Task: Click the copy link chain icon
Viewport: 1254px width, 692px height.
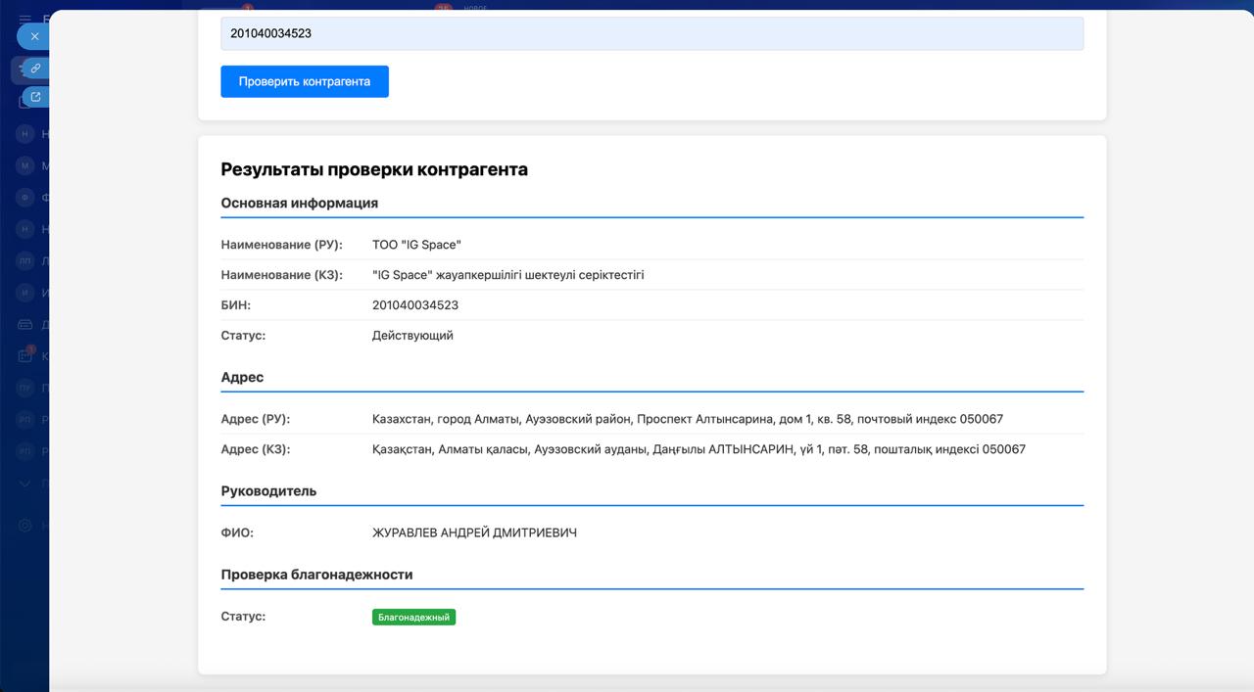Action: [x=35, y=69]
